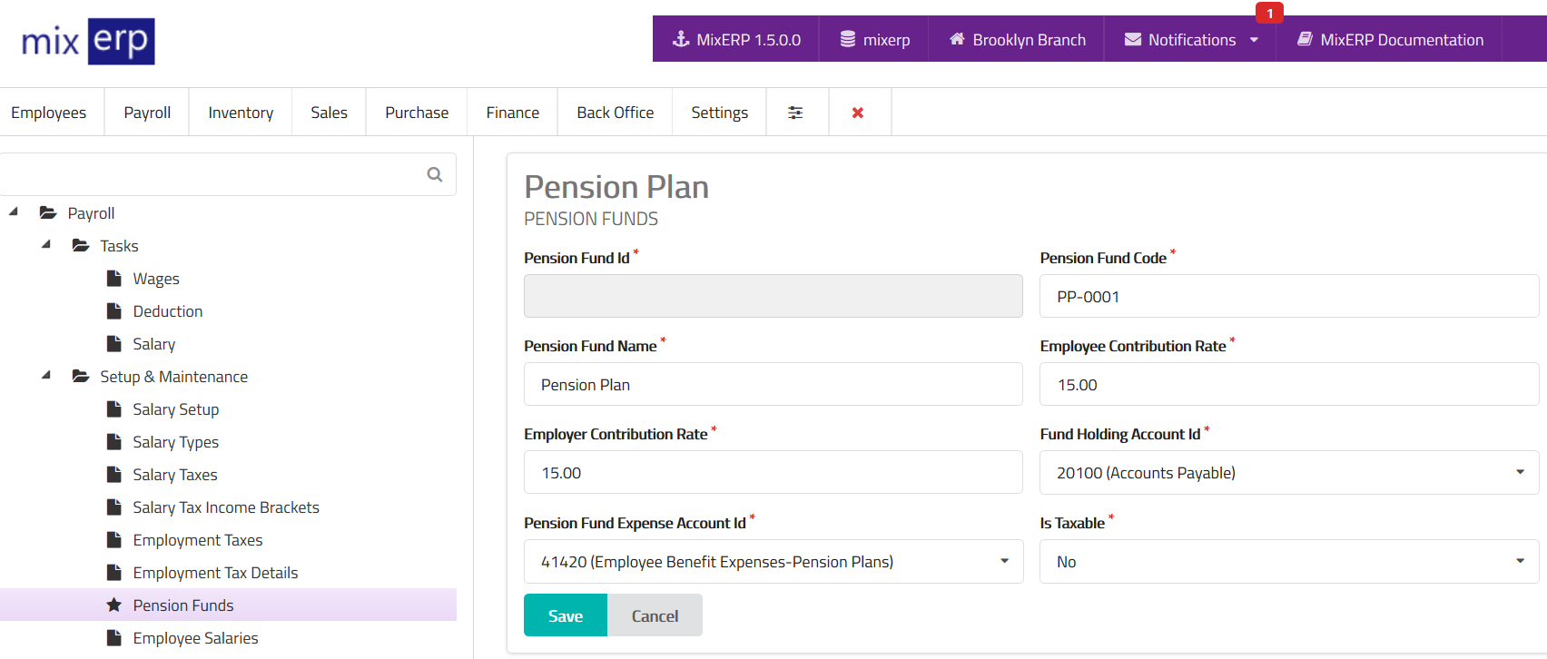1547x659 pixels.
Task: Open the sliders settings icon menu
Action: pos(795,113)
